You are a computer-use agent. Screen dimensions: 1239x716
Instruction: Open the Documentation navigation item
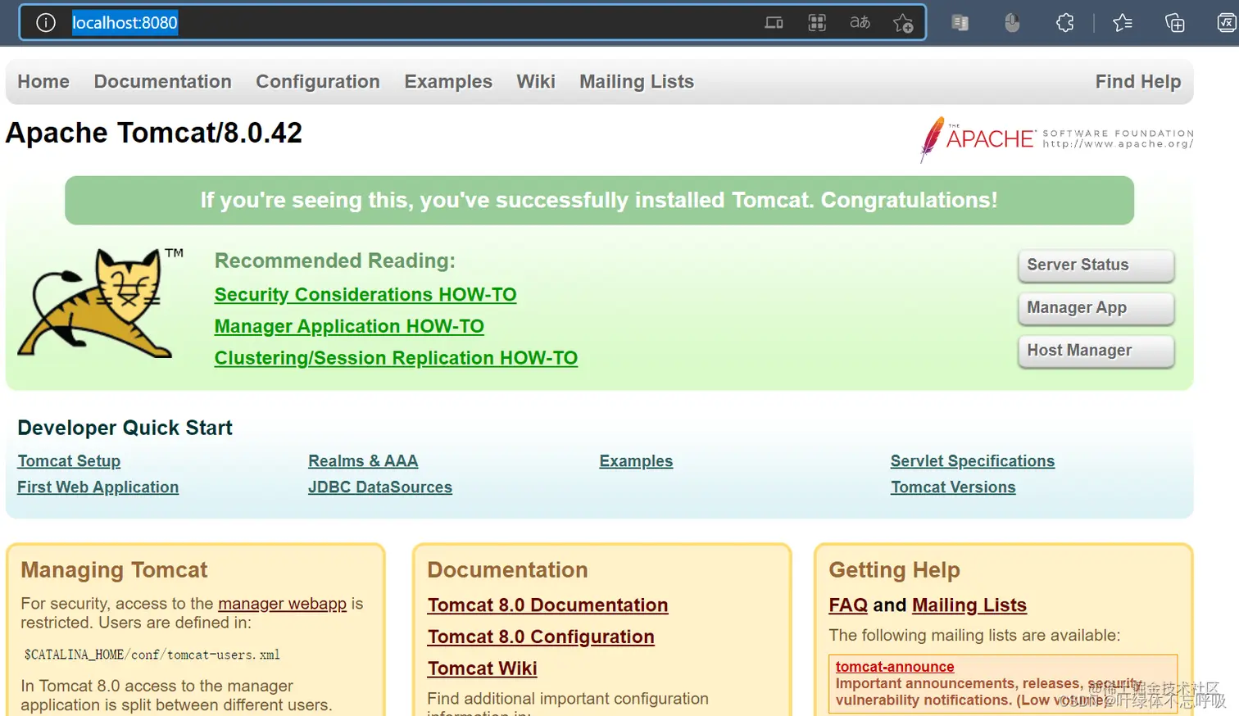[162, 82]
